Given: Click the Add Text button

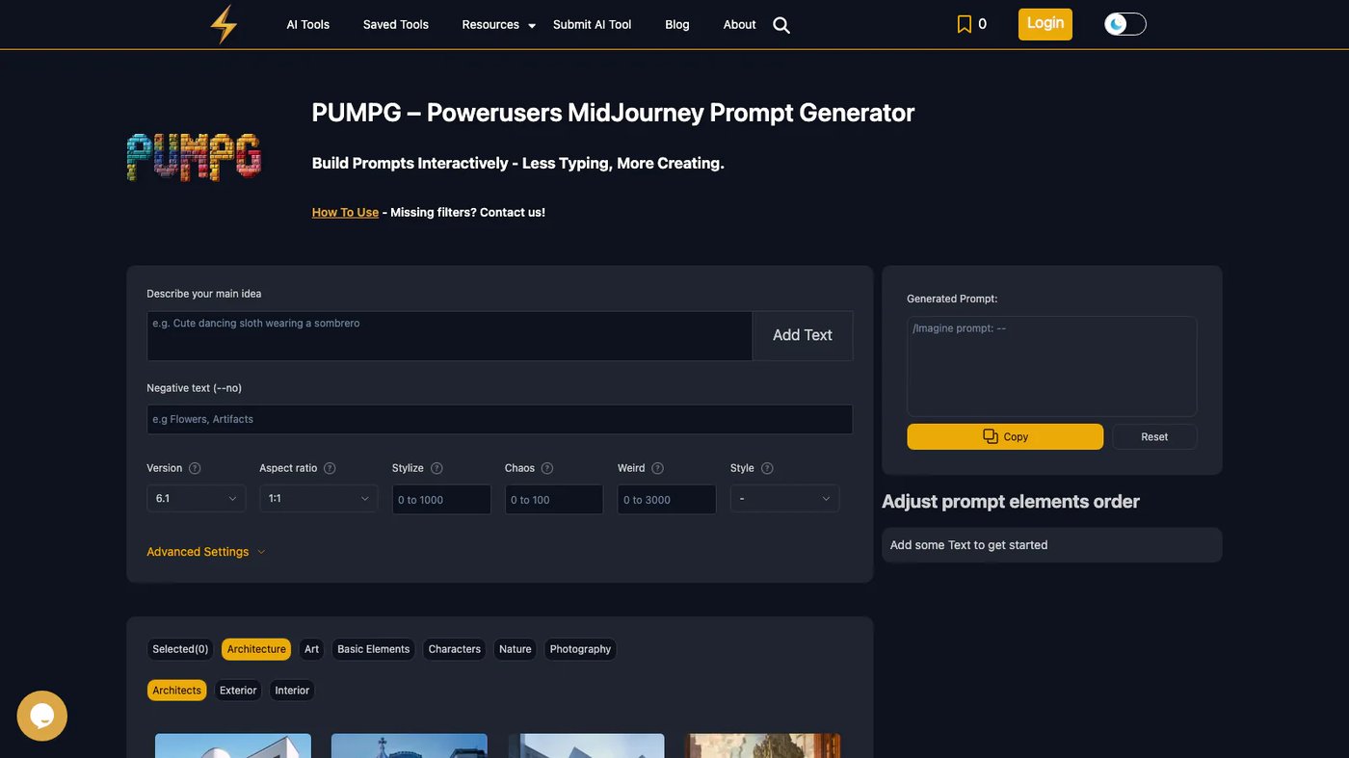Looking at the screenshot, I should [803, 335].
